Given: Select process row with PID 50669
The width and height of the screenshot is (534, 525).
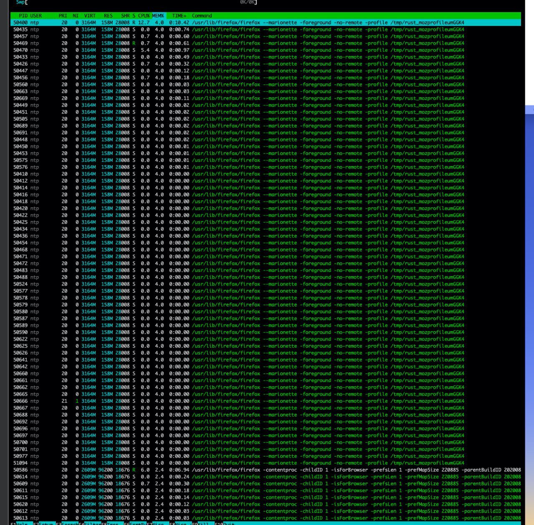Looking at the screenshot, I should click(266, 98).
